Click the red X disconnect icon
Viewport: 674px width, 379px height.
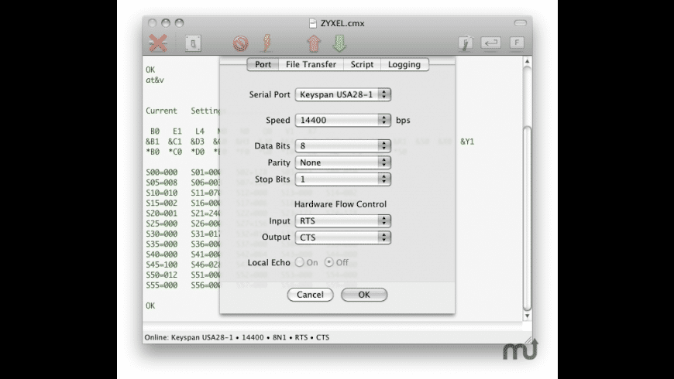click(158, 43)
